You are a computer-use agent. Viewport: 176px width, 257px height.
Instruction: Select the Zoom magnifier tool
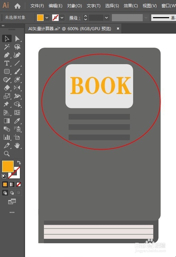[7, 154]
